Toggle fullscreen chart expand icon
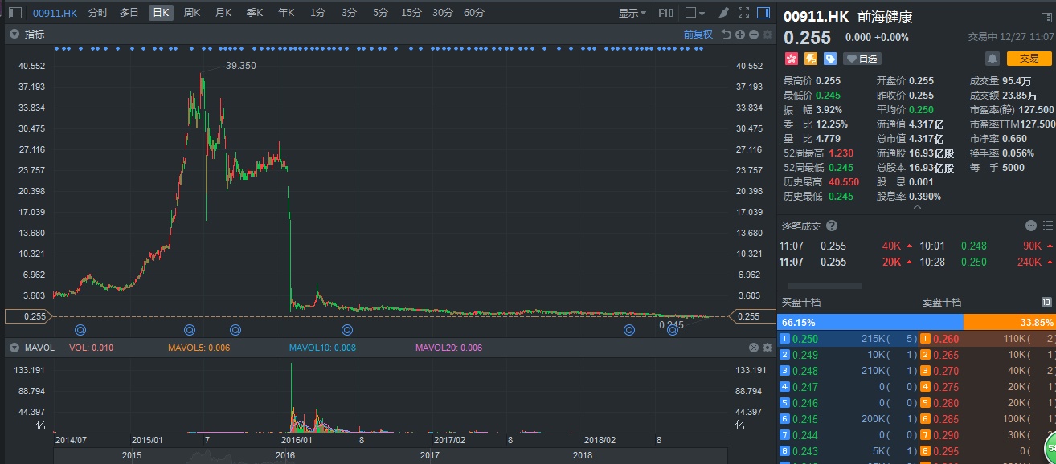This screenshot has width=1056, height=464. (x=743, y=13)
